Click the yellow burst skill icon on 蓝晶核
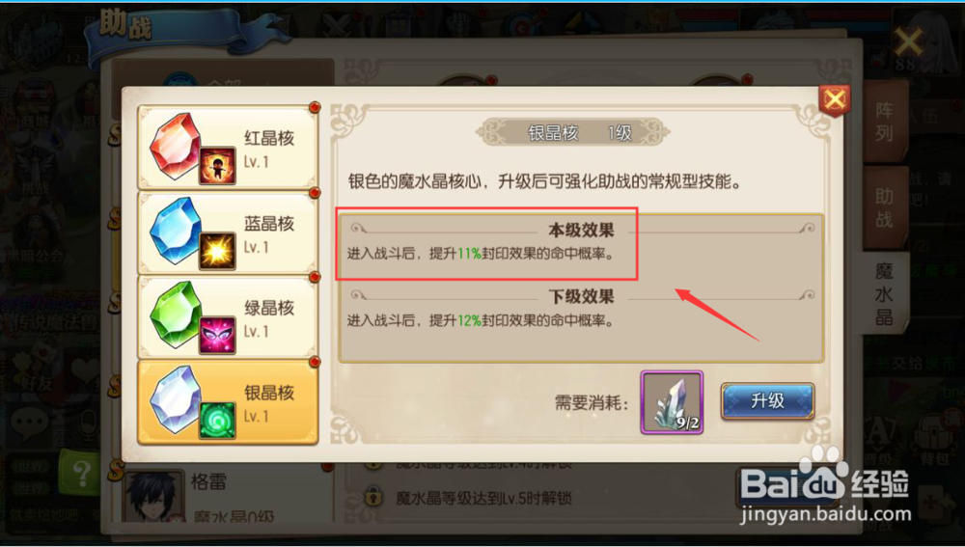 pyautogui.click(x=217, y=251)
